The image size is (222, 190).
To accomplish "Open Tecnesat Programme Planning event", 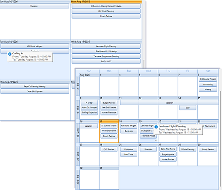I will coord(106,56).
